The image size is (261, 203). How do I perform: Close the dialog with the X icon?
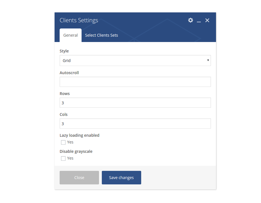pyautogui.click(x=207, y=20)
